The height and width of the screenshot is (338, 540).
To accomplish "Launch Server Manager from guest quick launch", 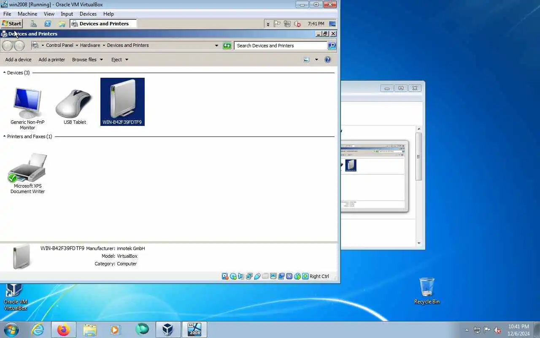I will click(33, 24).
